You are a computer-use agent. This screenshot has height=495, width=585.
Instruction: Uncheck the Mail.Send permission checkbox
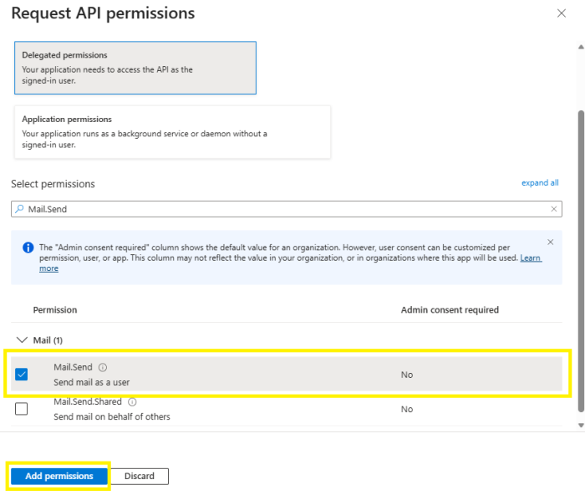[x=22, y=375]
